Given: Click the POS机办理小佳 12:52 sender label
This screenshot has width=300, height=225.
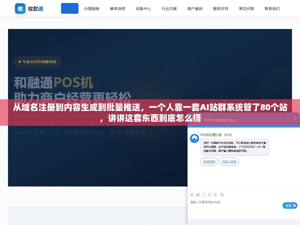Looking at the screenshot, I should [216, 135].
